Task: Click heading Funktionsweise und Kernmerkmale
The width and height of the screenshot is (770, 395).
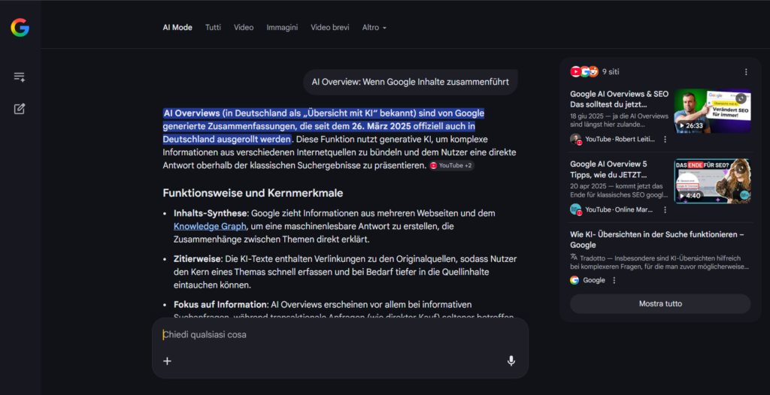Action: click(253, 193)
